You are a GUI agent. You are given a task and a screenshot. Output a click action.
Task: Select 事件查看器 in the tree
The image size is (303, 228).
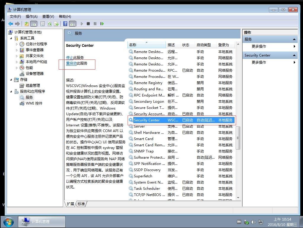click(x=35, y=50)
